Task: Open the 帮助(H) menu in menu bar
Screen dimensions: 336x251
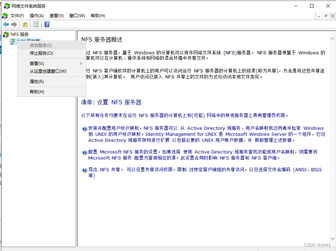Action: (98, 16)
